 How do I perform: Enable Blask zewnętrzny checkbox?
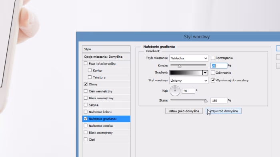[x=86, y=132]
